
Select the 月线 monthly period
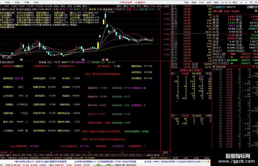[x=69, y=6]
